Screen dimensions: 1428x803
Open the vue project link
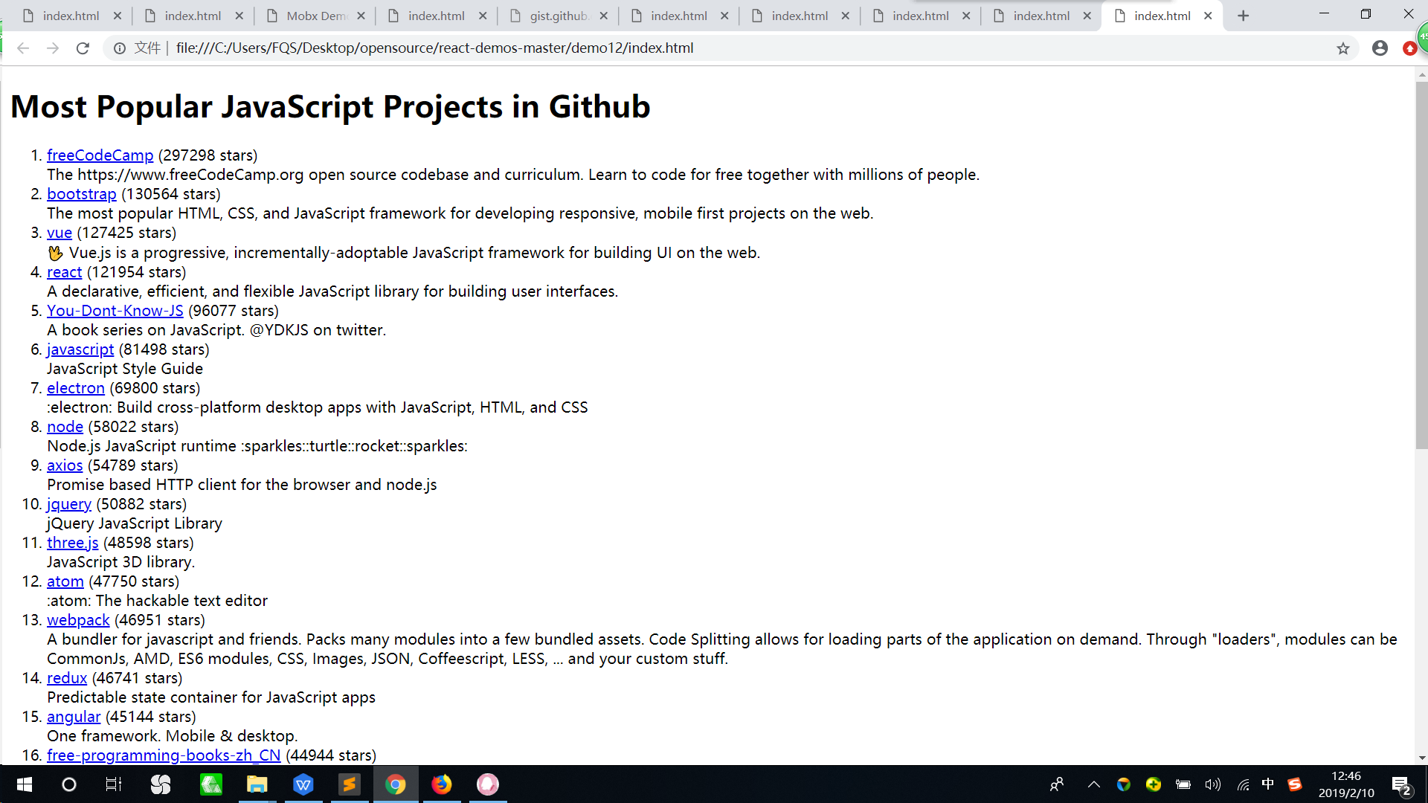59,233
